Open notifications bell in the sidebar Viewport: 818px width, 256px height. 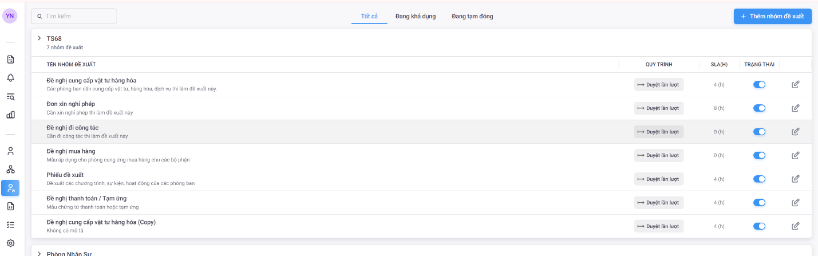tap(10, 78)
